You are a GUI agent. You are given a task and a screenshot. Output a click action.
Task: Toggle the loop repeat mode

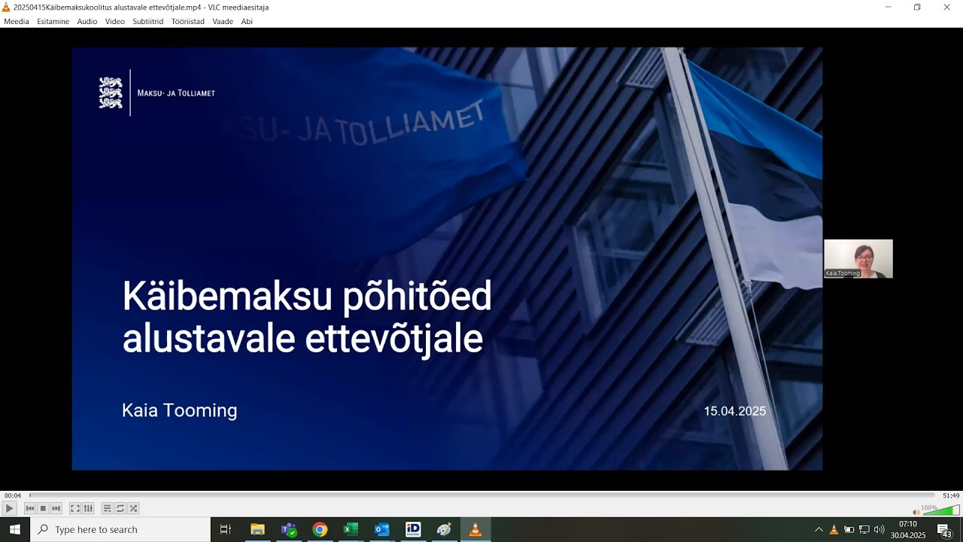click(x=120, y=509)
